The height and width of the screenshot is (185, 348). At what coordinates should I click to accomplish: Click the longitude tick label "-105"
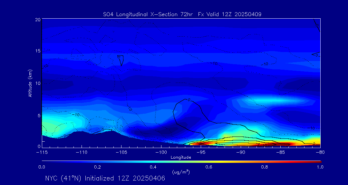(x=121, y=152)
